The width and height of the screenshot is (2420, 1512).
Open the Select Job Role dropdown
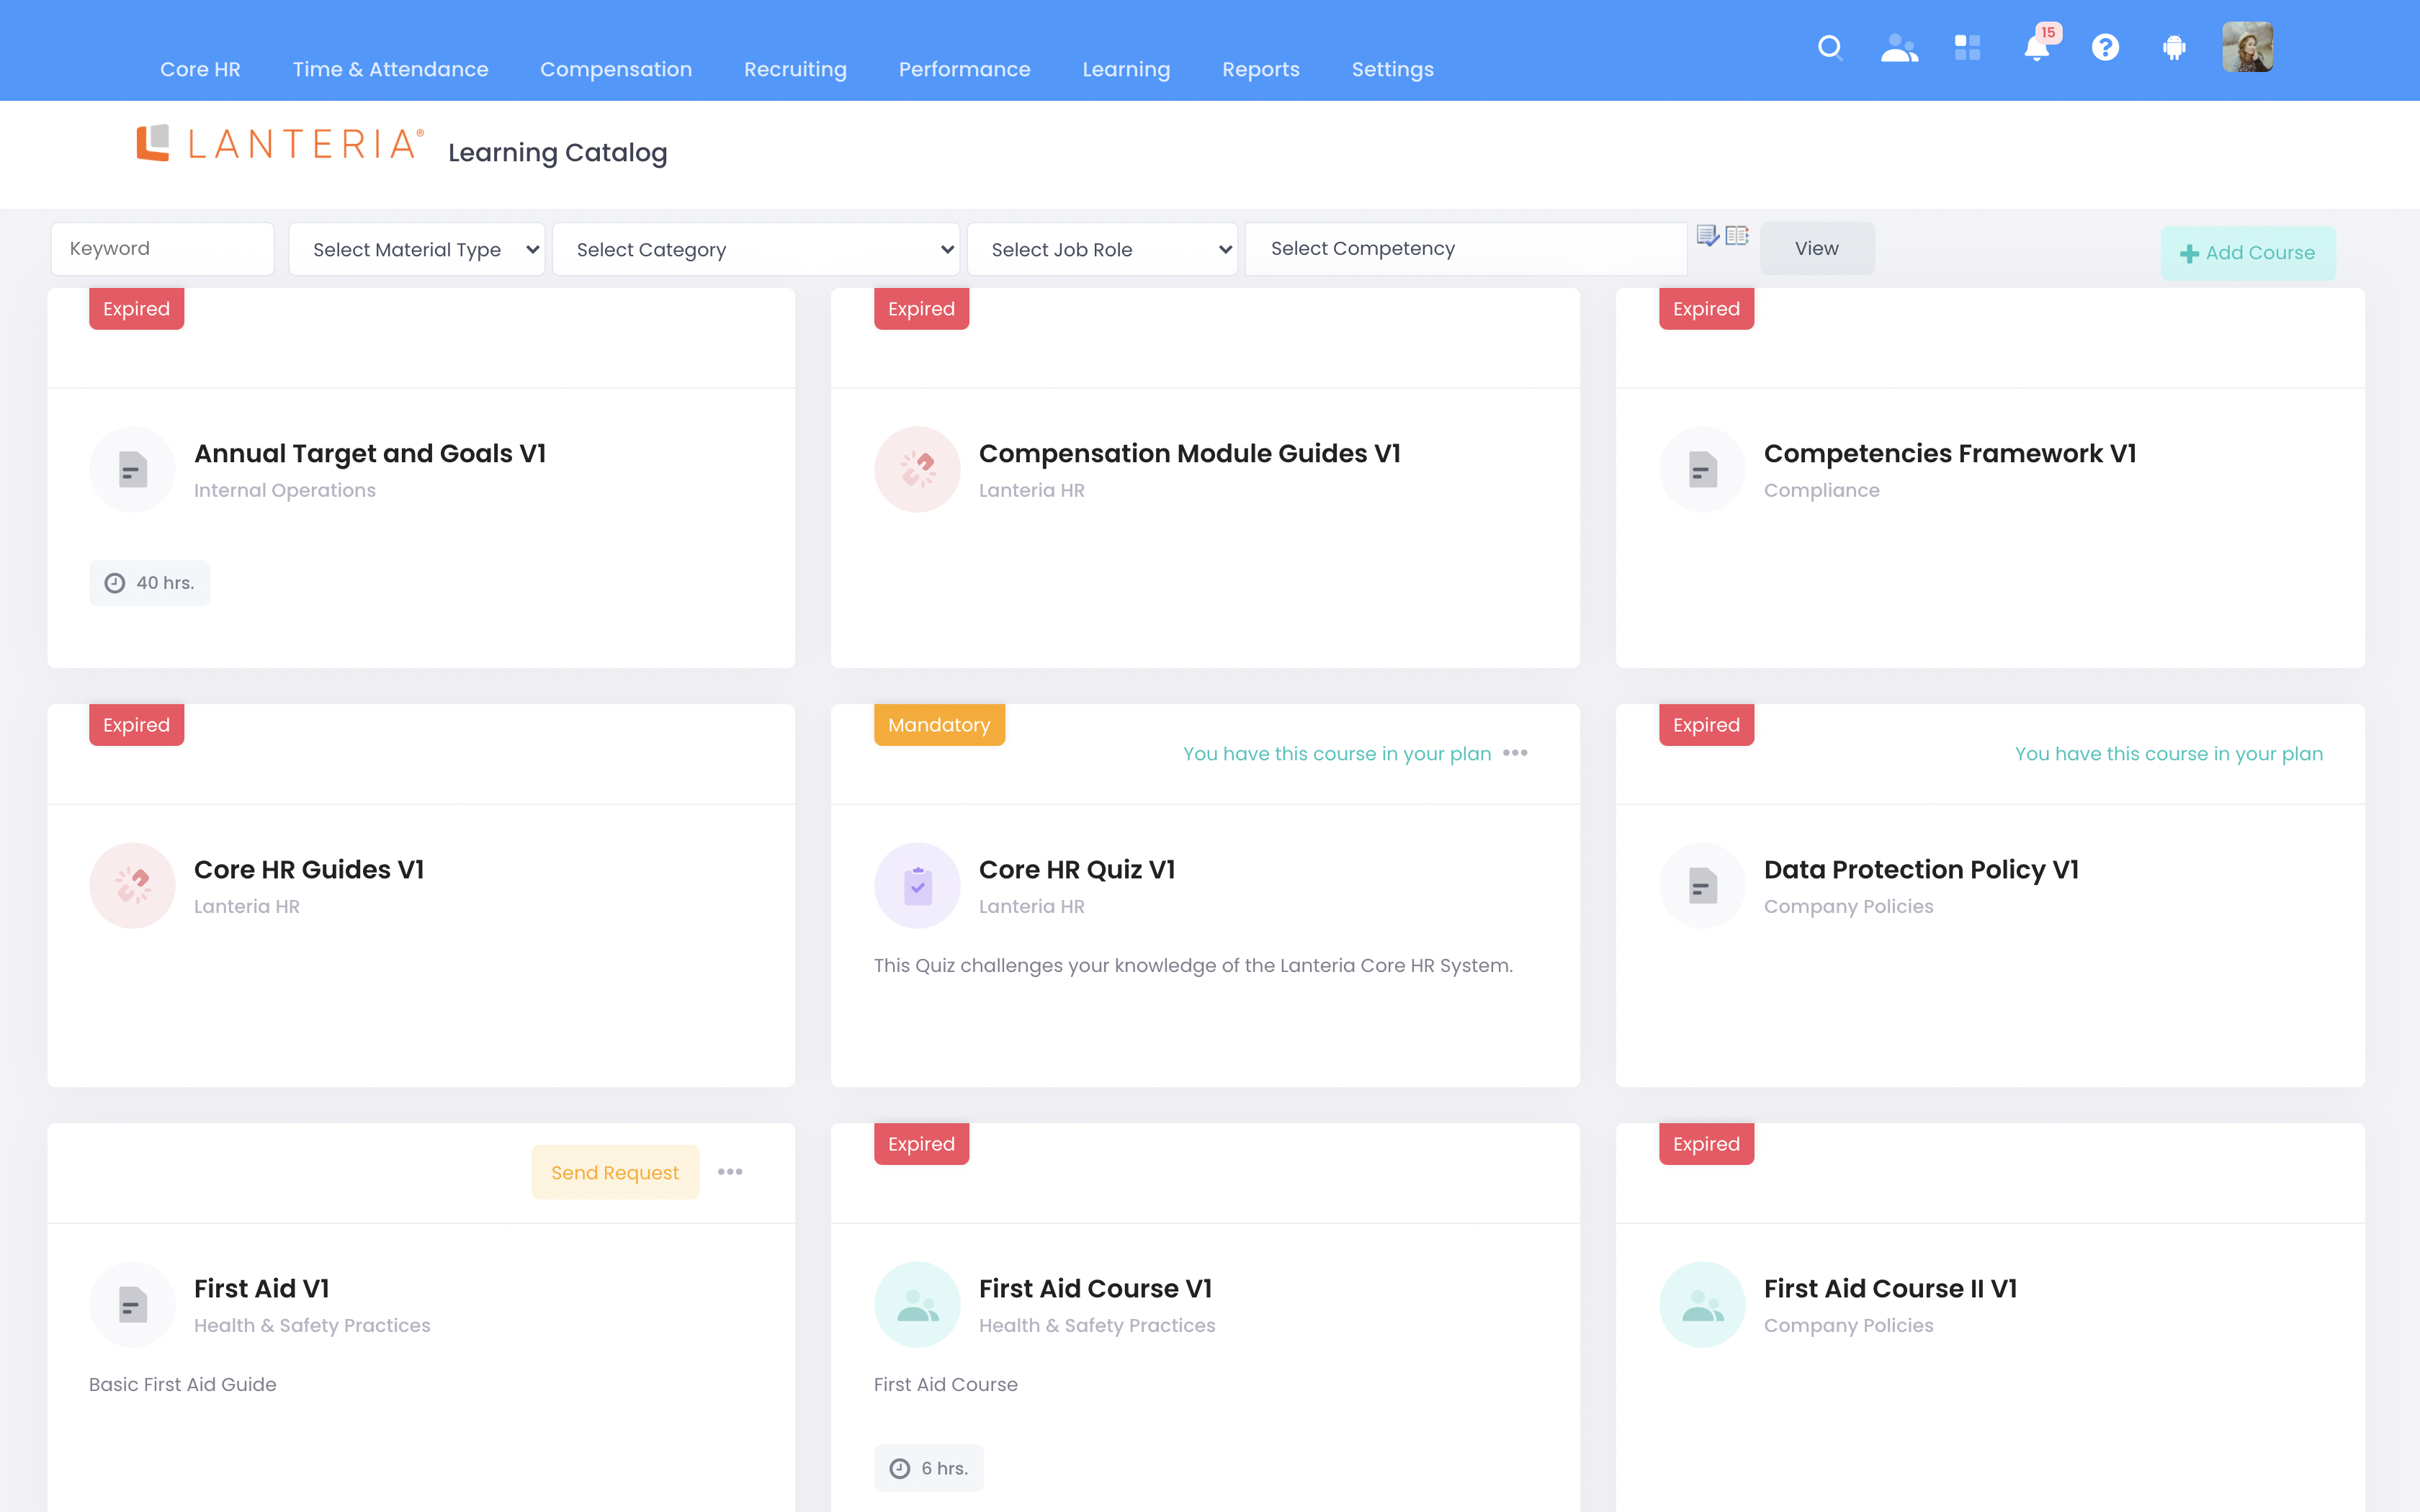(x=1102, y=249)
